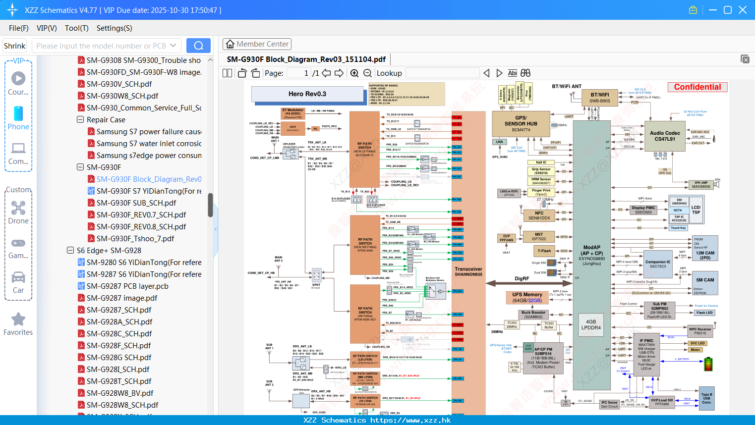Screen dimensions: 755x425
Task: Collapse the S6 Edge+ SM-G928 folder
Action: tap(70, 250)
